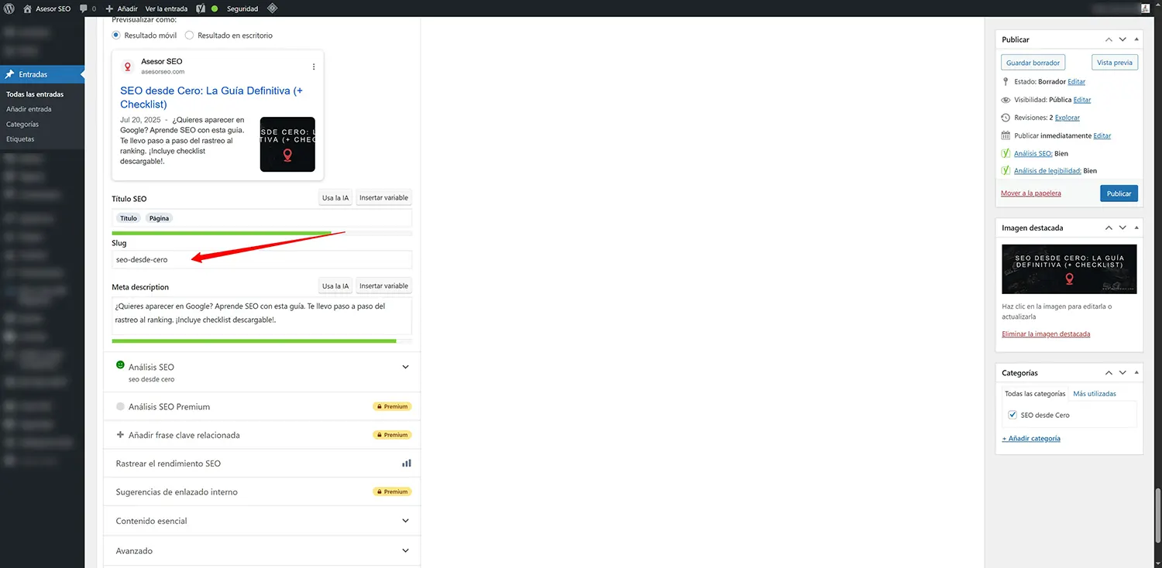Switch to the Más utilizadas categories tab

coord(1094,394)
